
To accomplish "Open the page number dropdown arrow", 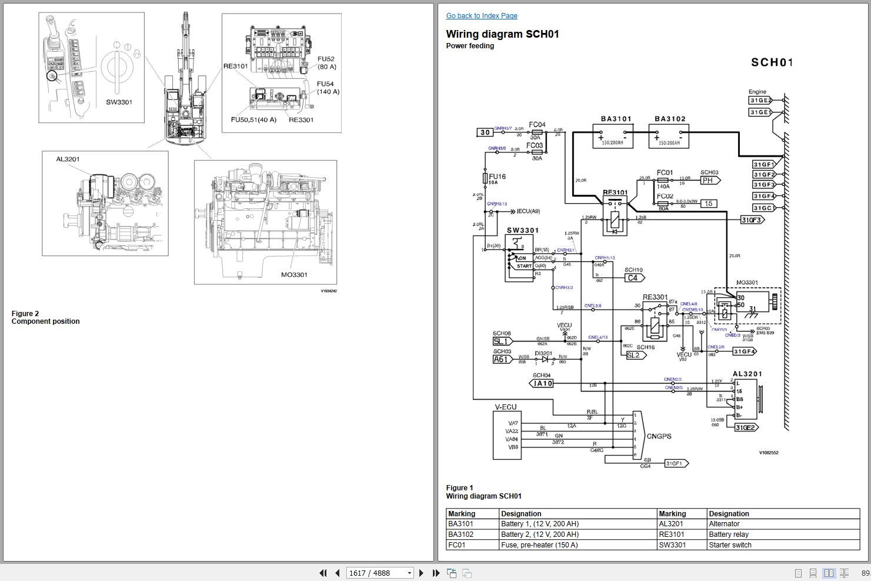I will 409,573.
